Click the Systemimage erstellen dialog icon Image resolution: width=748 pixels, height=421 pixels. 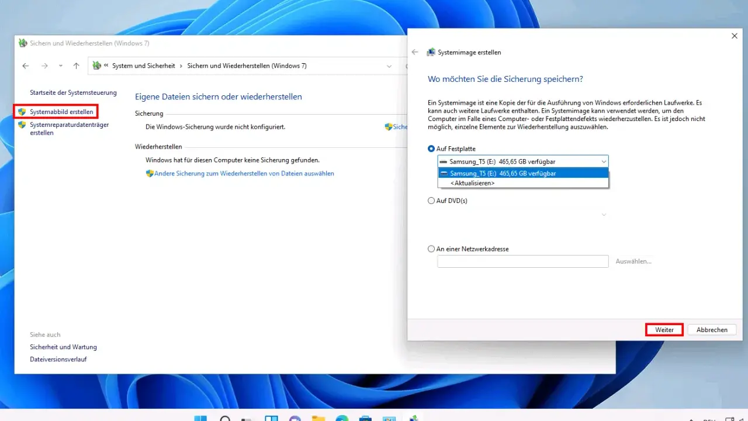pyautogui.click(x=431, y=52)
